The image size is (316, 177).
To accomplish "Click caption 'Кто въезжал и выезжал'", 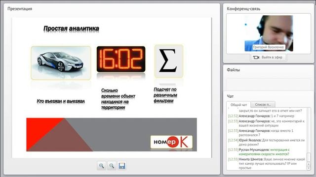I will coord(61,101).
